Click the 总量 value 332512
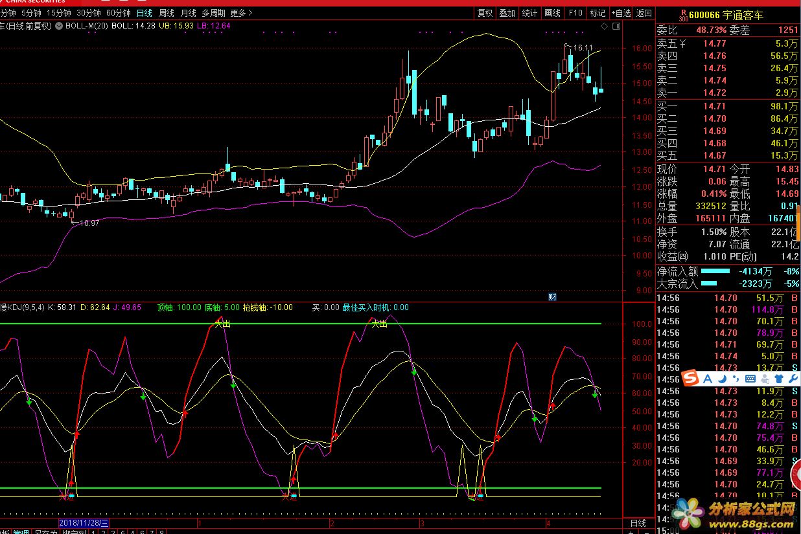Image resolution: width=801 pixels, height=534 pixels. coord(710,206)
